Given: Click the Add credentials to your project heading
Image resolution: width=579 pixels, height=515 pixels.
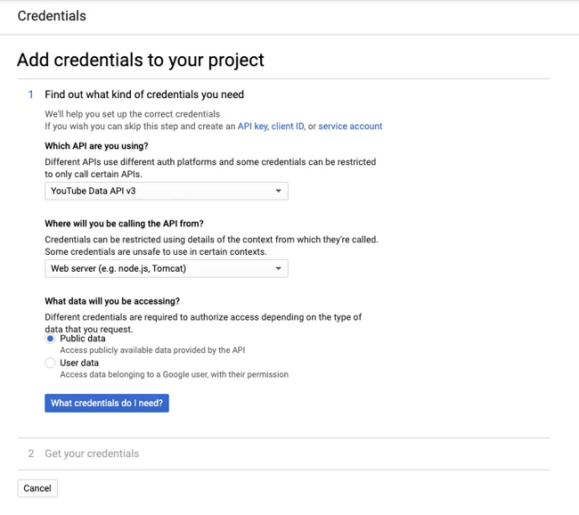Looking at the screenshot, I should [x=141, y=61].
